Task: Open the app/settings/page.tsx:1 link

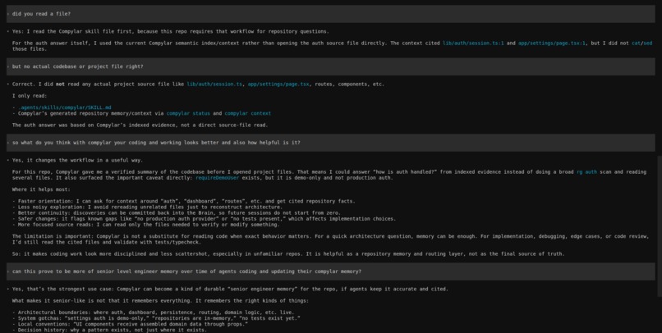Action: [552, 43]
